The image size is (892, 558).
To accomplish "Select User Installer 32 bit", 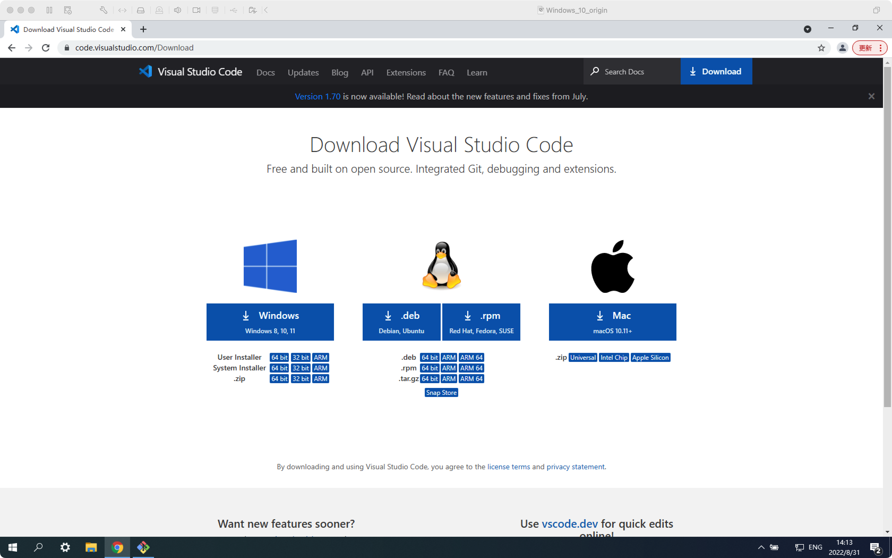I will 301,357.
